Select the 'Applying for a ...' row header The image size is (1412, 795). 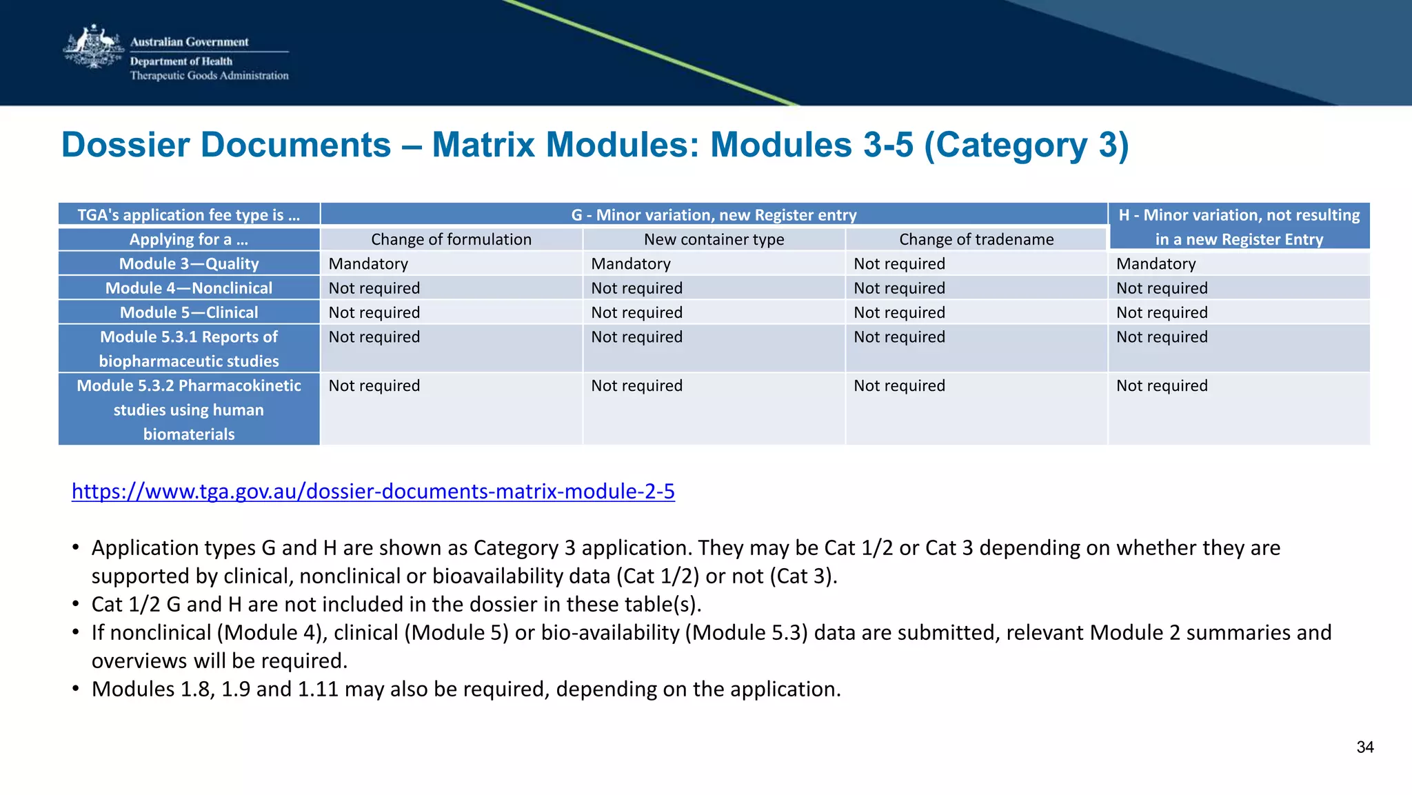tap(189, 239)
